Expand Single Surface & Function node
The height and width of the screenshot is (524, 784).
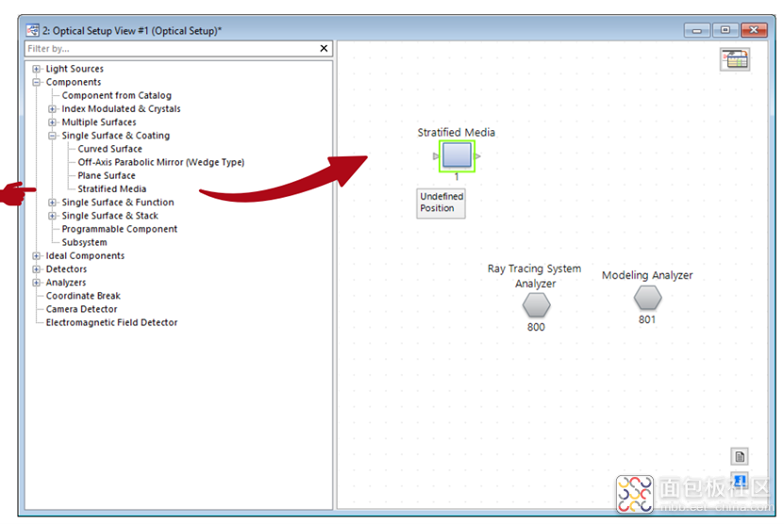[x=52, y=203]
